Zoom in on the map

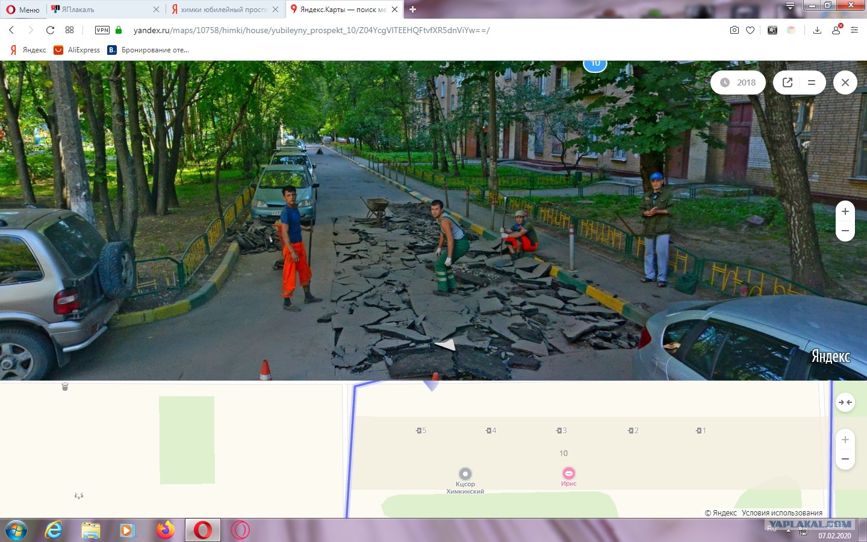coord(845,440)
